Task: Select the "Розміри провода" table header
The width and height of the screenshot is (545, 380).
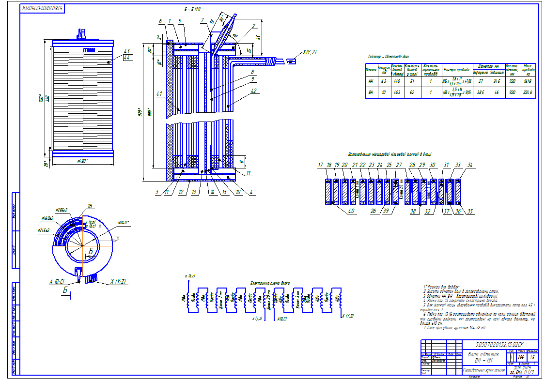Action: pyautogui.click(x=456, y=70)
